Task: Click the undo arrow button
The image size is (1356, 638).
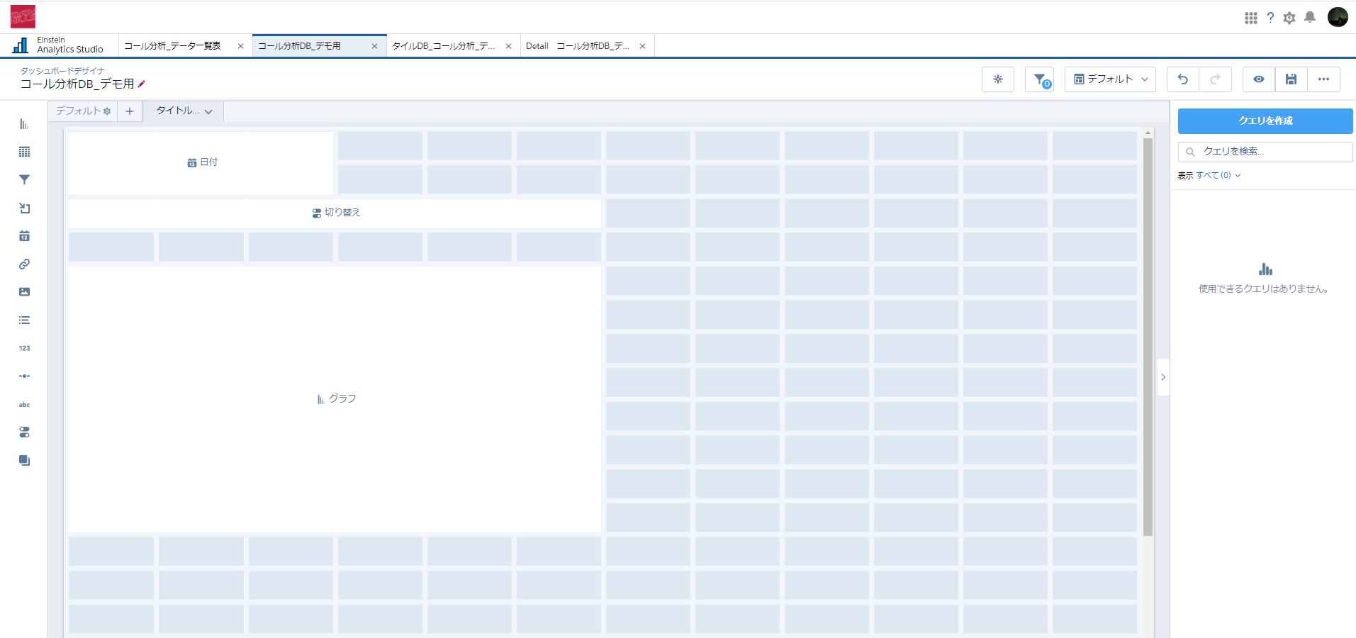Action: [1182, 79]
